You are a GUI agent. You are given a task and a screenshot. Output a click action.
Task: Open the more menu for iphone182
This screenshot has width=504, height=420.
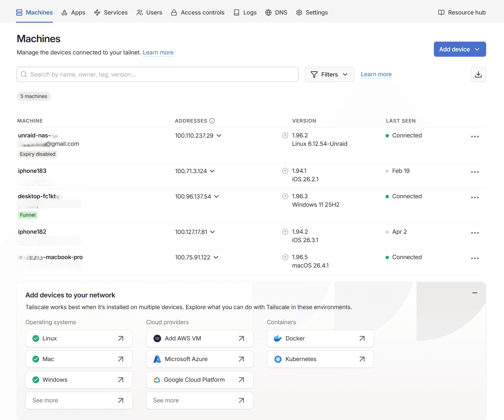coord(475,233)
